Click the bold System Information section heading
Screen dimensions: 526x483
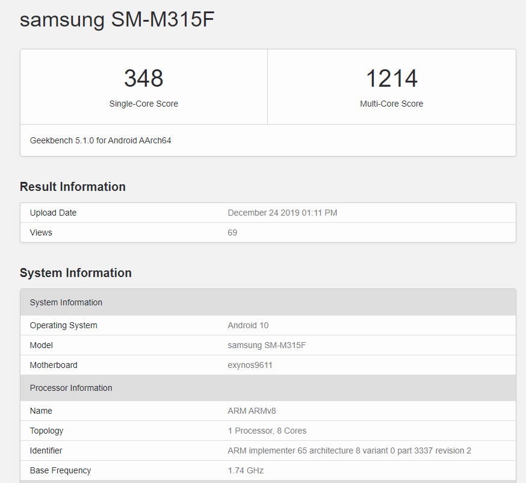[x=76, y=273]
